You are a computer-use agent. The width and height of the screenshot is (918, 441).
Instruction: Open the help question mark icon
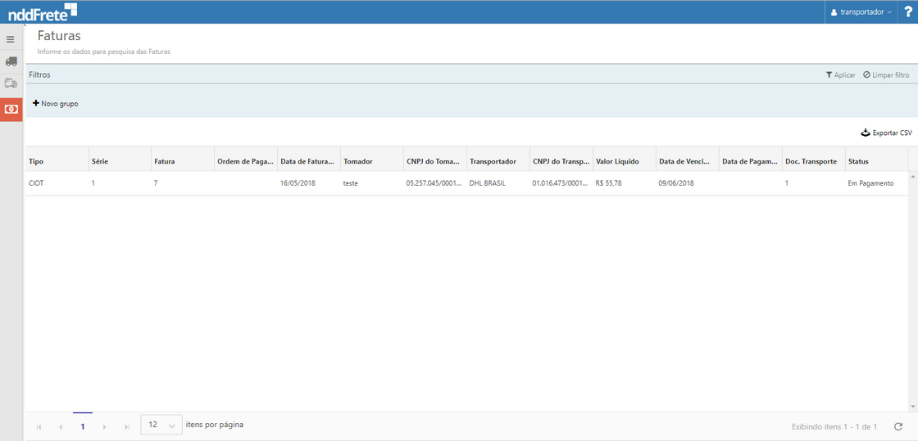907,11
